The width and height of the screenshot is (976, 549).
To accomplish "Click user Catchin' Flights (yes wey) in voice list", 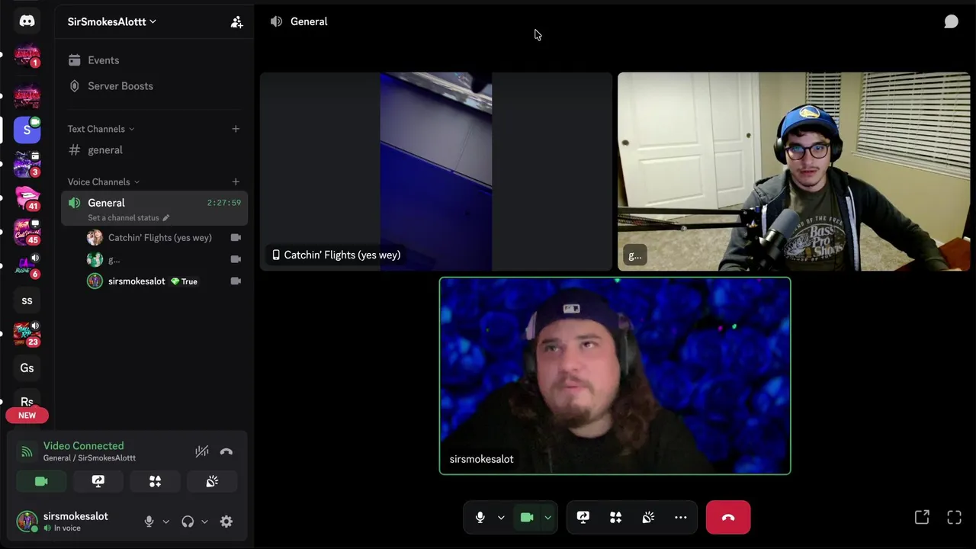I will pos(159,238).
